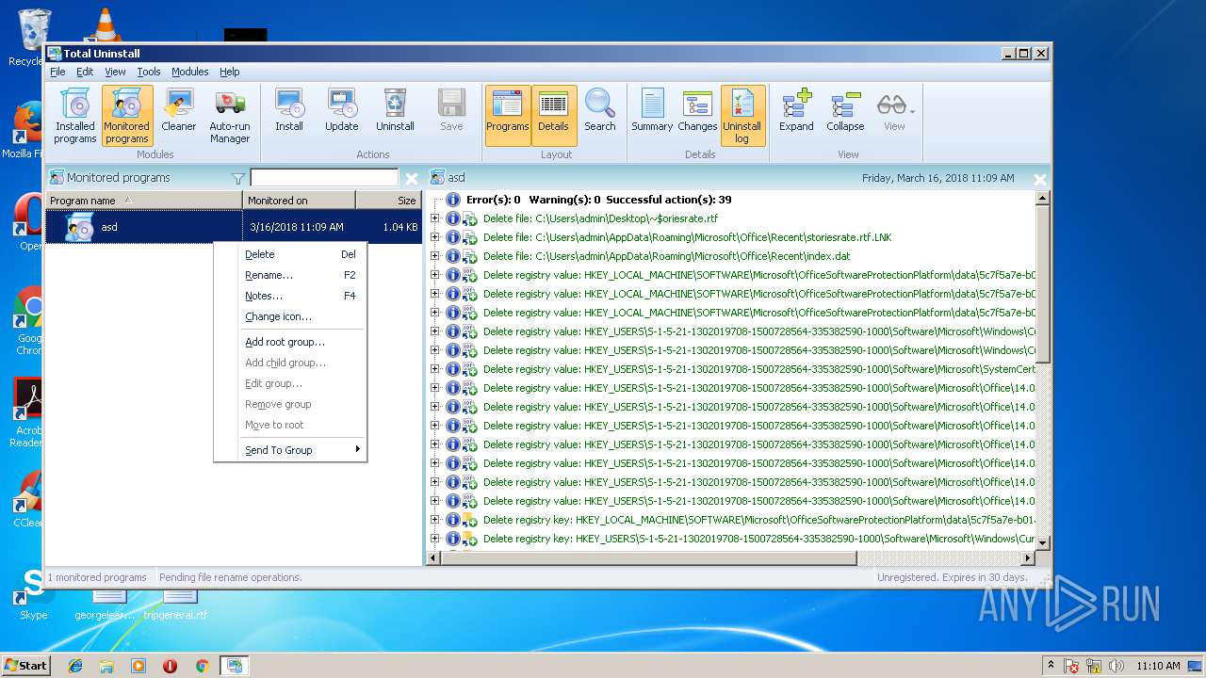Expand the Delete registry value SystemCert entry
This screenshot has width=1206, height=678.
pos(435,369)
